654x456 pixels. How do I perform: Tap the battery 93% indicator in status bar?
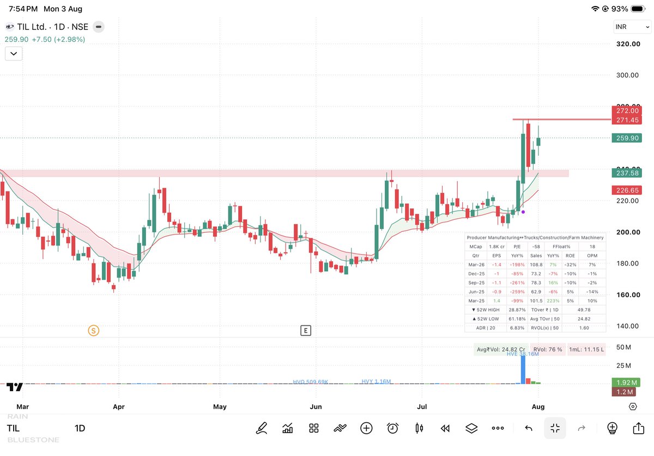629,9
